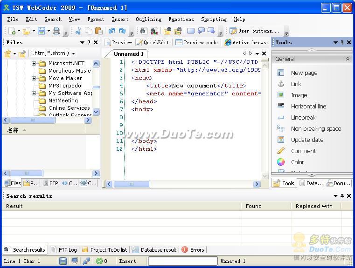Click the Copy toolbar icon

[89, 31]
